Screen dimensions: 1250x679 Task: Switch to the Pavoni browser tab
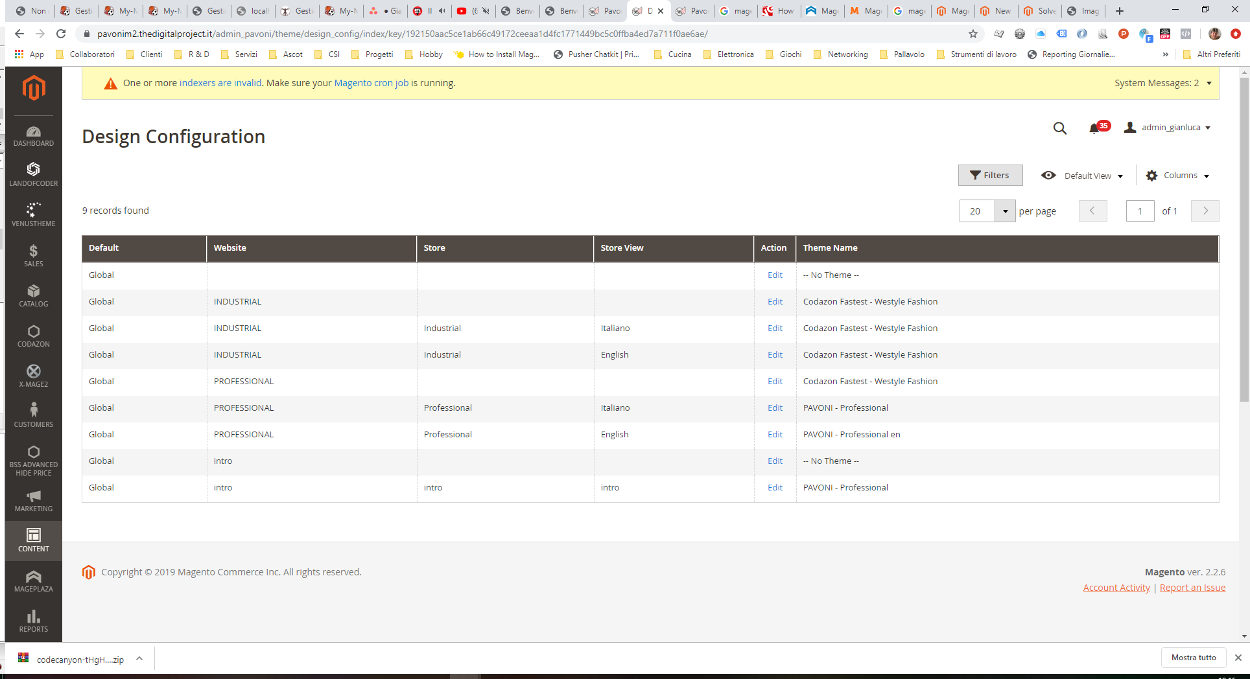coord(604,11)
